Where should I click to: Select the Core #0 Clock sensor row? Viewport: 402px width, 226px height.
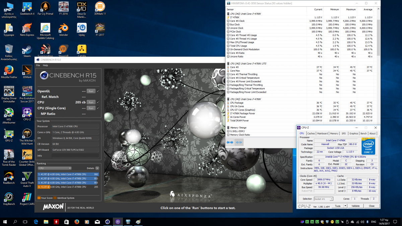[x=300, y=21]
